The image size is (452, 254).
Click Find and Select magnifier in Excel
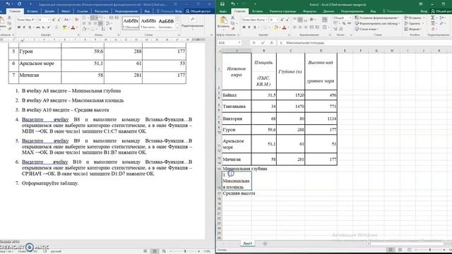442,23
